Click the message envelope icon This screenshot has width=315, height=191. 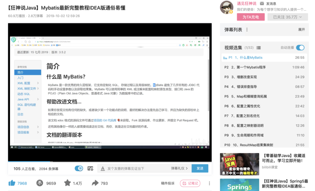tap(262, 3)
